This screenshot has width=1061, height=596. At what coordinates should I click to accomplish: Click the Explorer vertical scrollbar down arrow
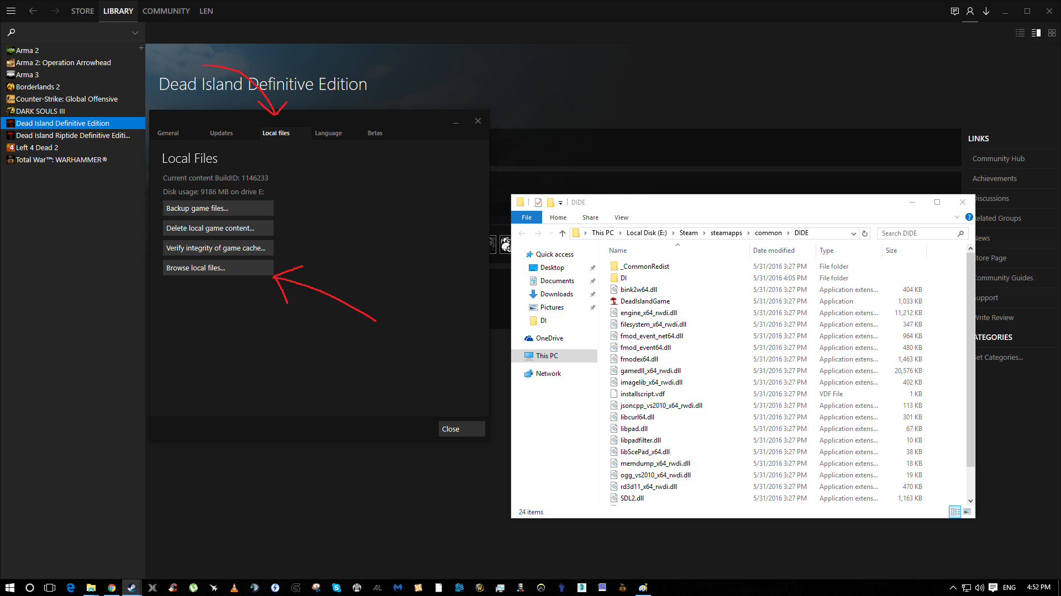pyautogui.click(x=970, y=501)
